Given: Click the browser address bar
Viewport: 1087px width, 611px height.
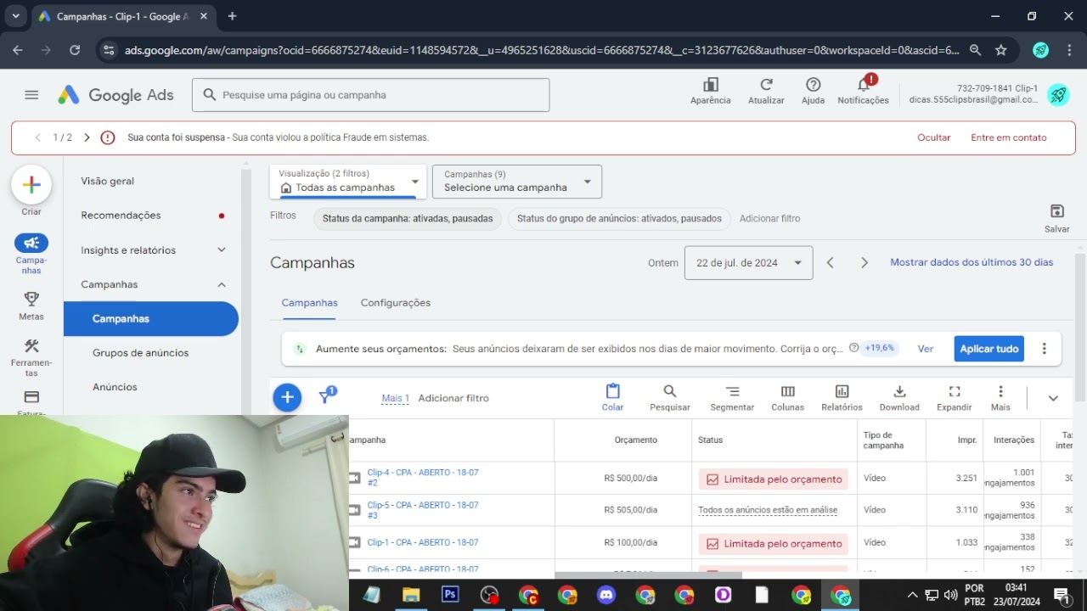Looking at the screenshot, I should [542, 50].
